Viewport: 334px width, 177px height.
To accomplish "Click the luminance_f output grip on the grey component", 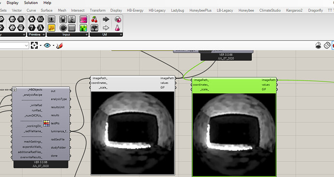I will click(x=70, y=132).
